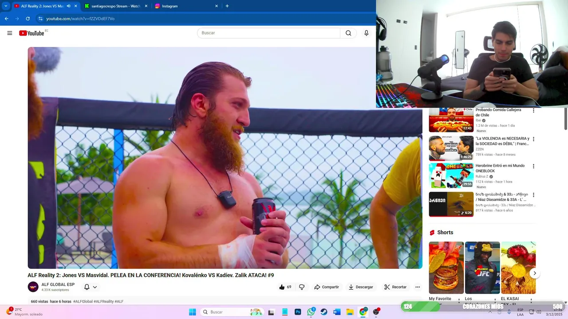568x319 pixels.
Task: Open Probando Comida Callejera de Chile thumbnail
Action: click(x=451, y=120)
